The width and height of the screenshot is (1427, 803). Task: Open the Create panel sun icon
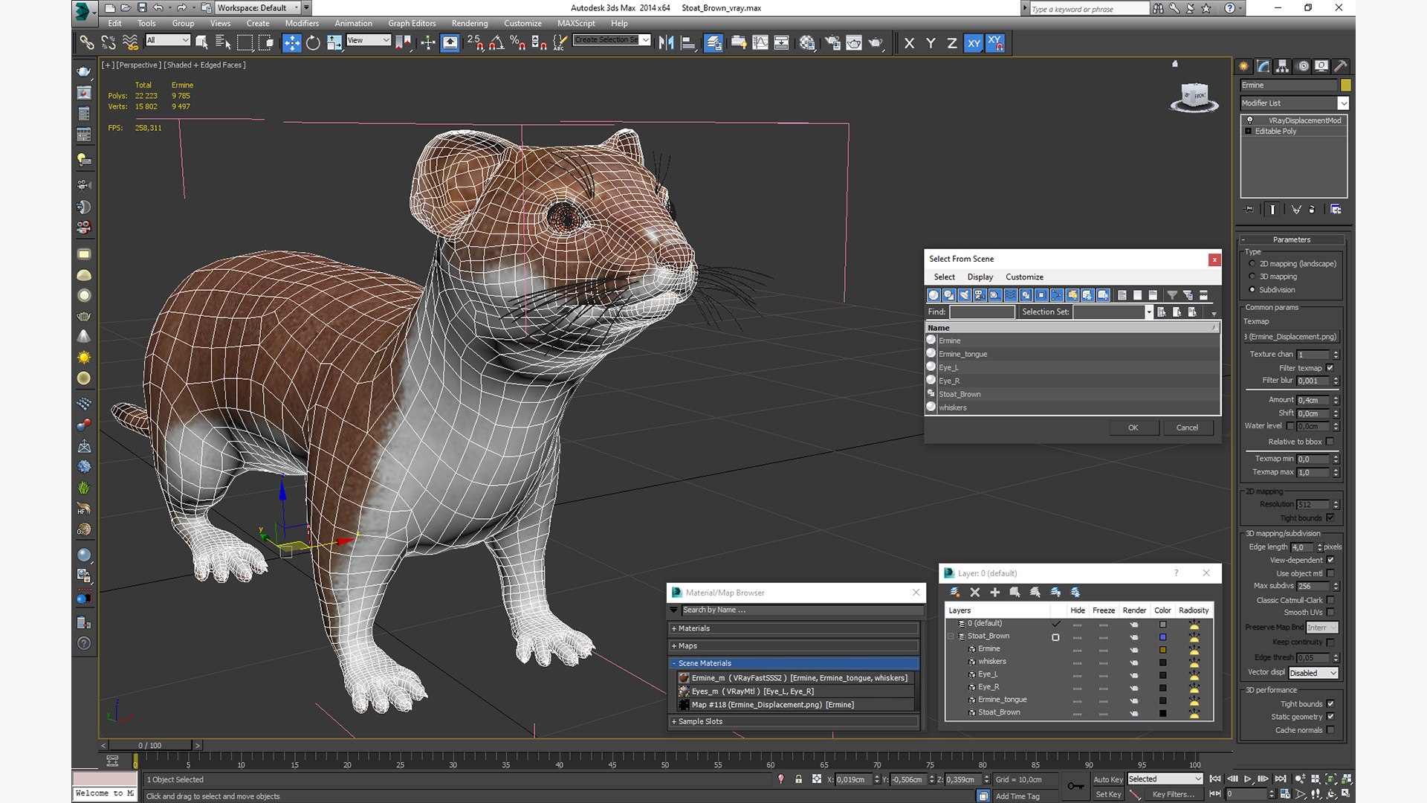click(x=1243, y=66)
